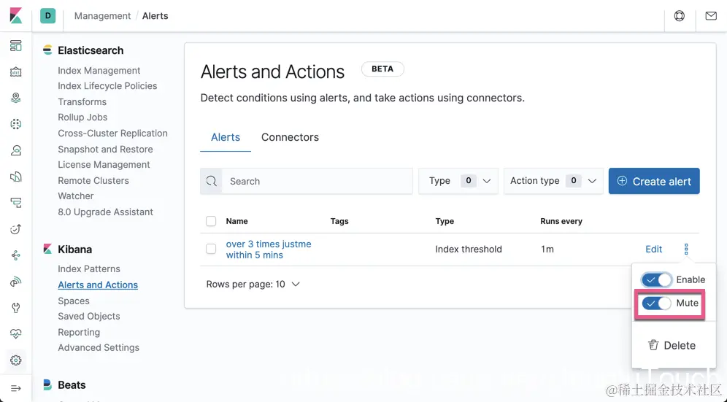Expand the side navigation menu
This screenshot has height=402, width=727.
click(x=16, y=388)
